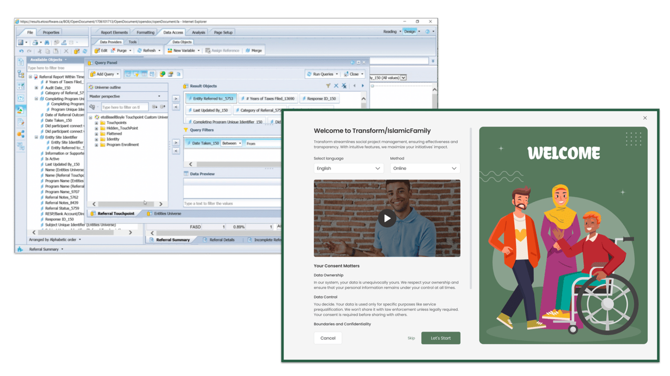
Task: Click the comments icon in left sidebar
Action: 21,145
